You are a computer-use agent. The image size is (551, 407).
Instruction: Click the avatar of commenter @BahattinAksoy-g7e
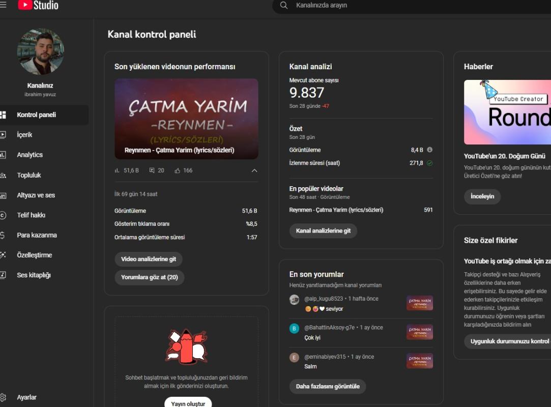click(x=294, y=328)
